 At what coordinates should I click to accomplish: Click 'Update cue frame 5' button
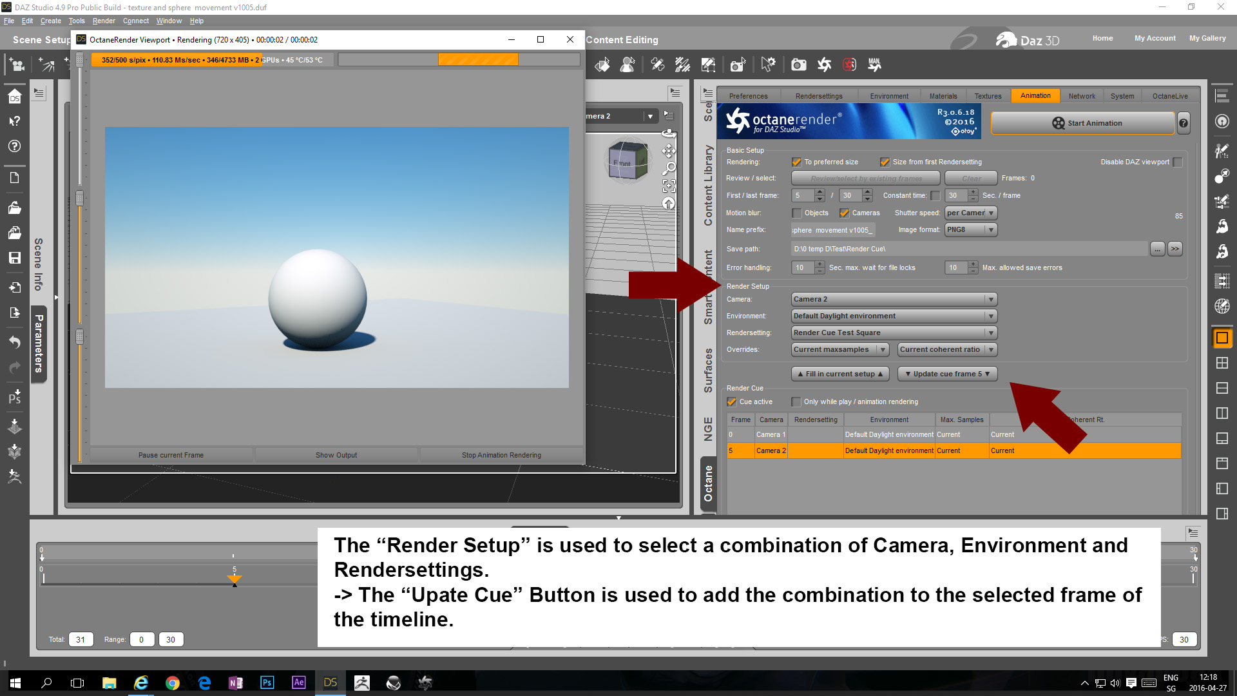coord(946,374)
